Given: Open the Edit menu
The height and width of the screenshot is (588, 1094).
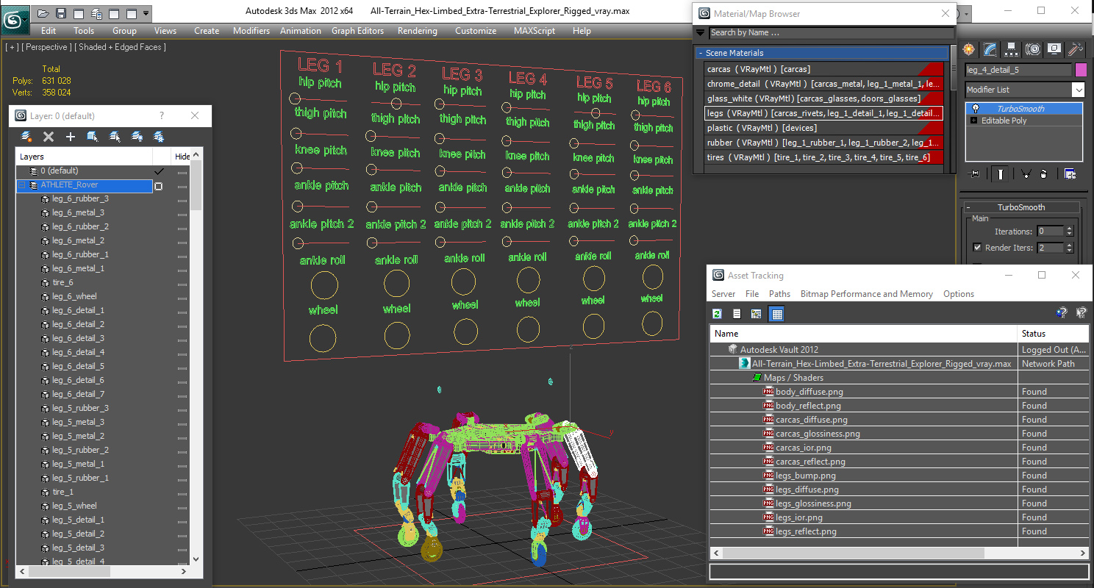Looking at the screenshot, I should click(49, 31).
